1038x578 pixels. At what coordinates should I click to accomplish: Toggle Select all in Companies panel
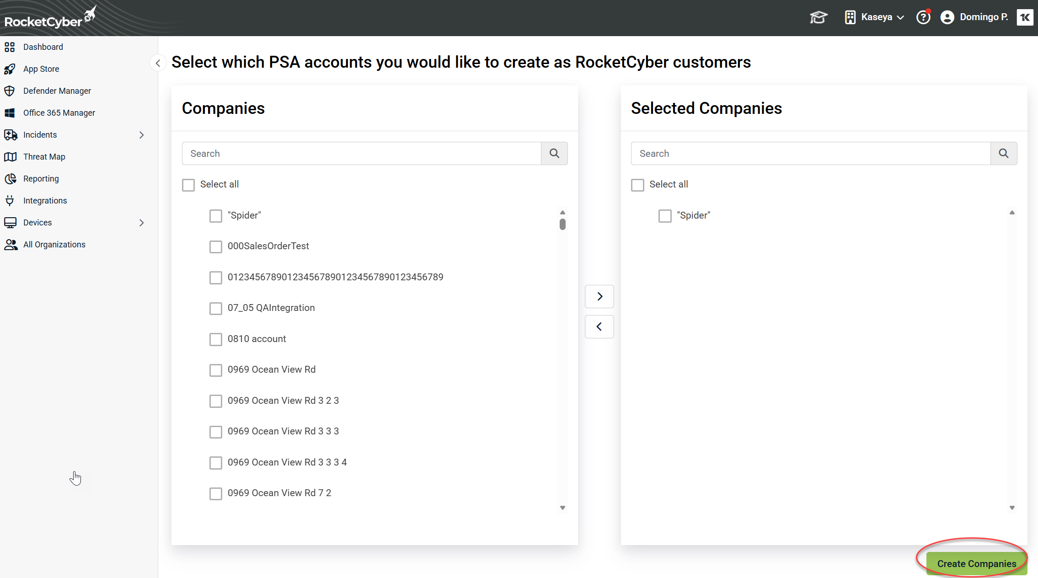(x=188, y=185)
